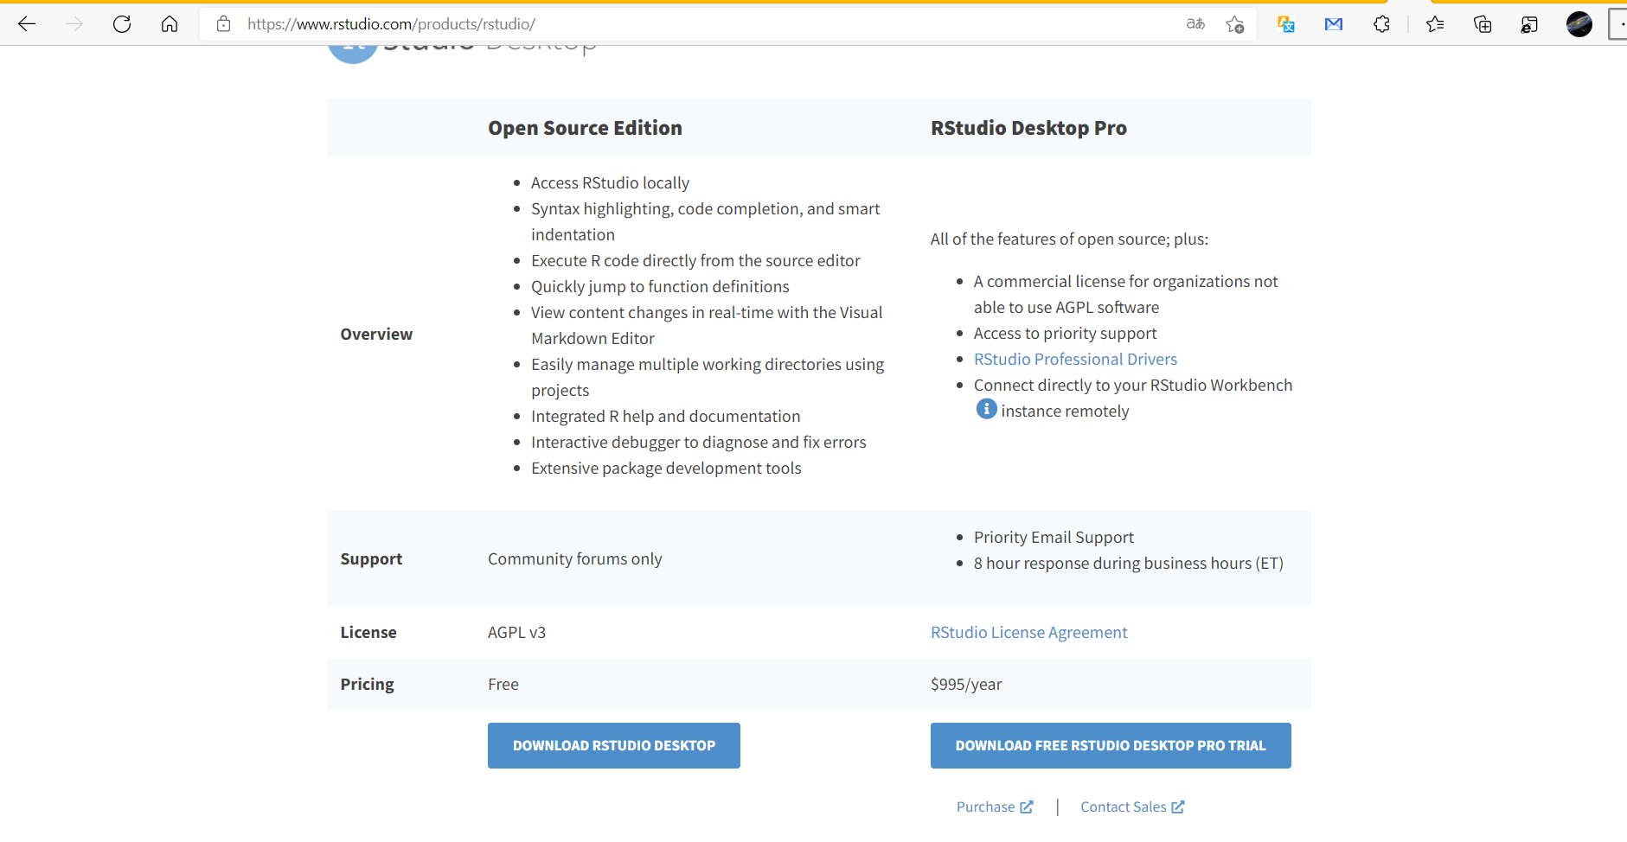Screen dimensions: 1627x842
Task: Add this page to favorites
Action: [1235, 24]
